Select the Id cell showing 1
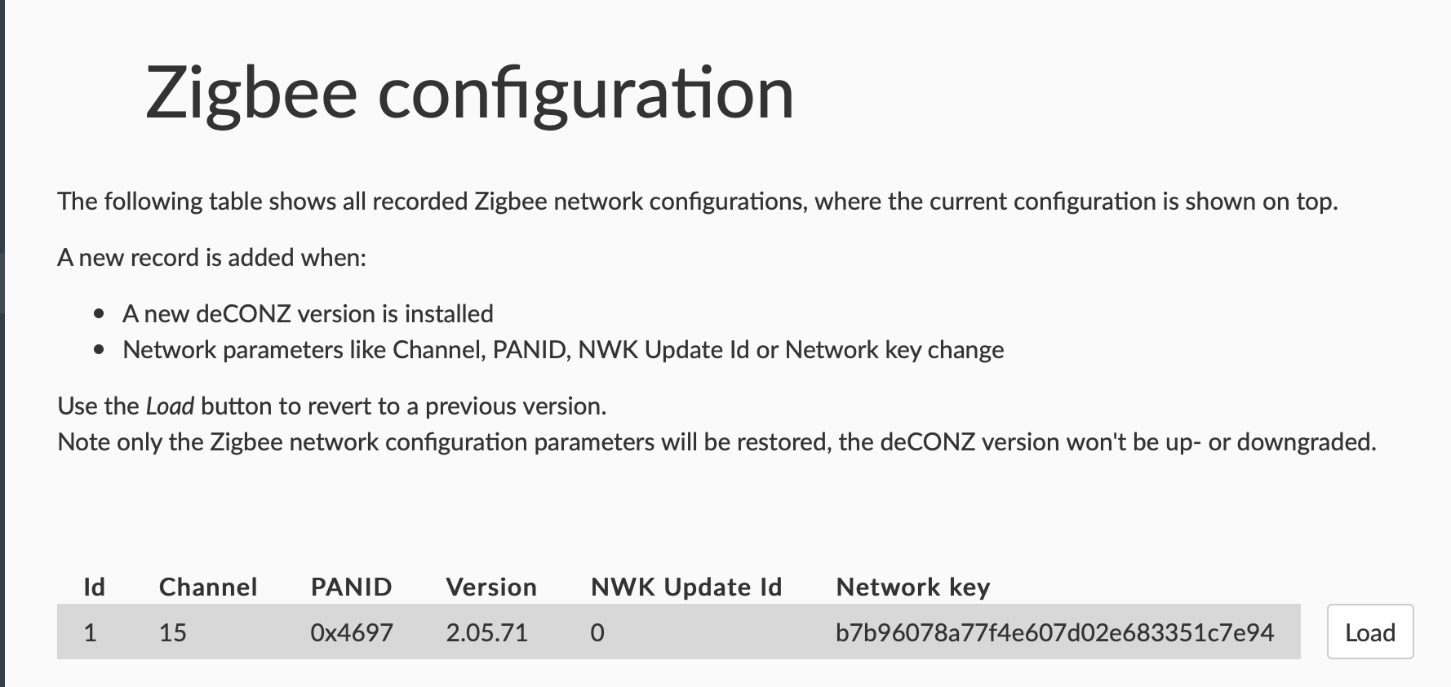Viewport: 1451px width, 687px height. [x=91, y=632]
